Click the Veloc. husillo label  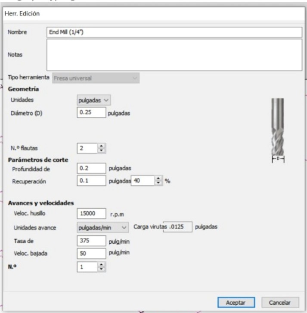click(30, 213)
